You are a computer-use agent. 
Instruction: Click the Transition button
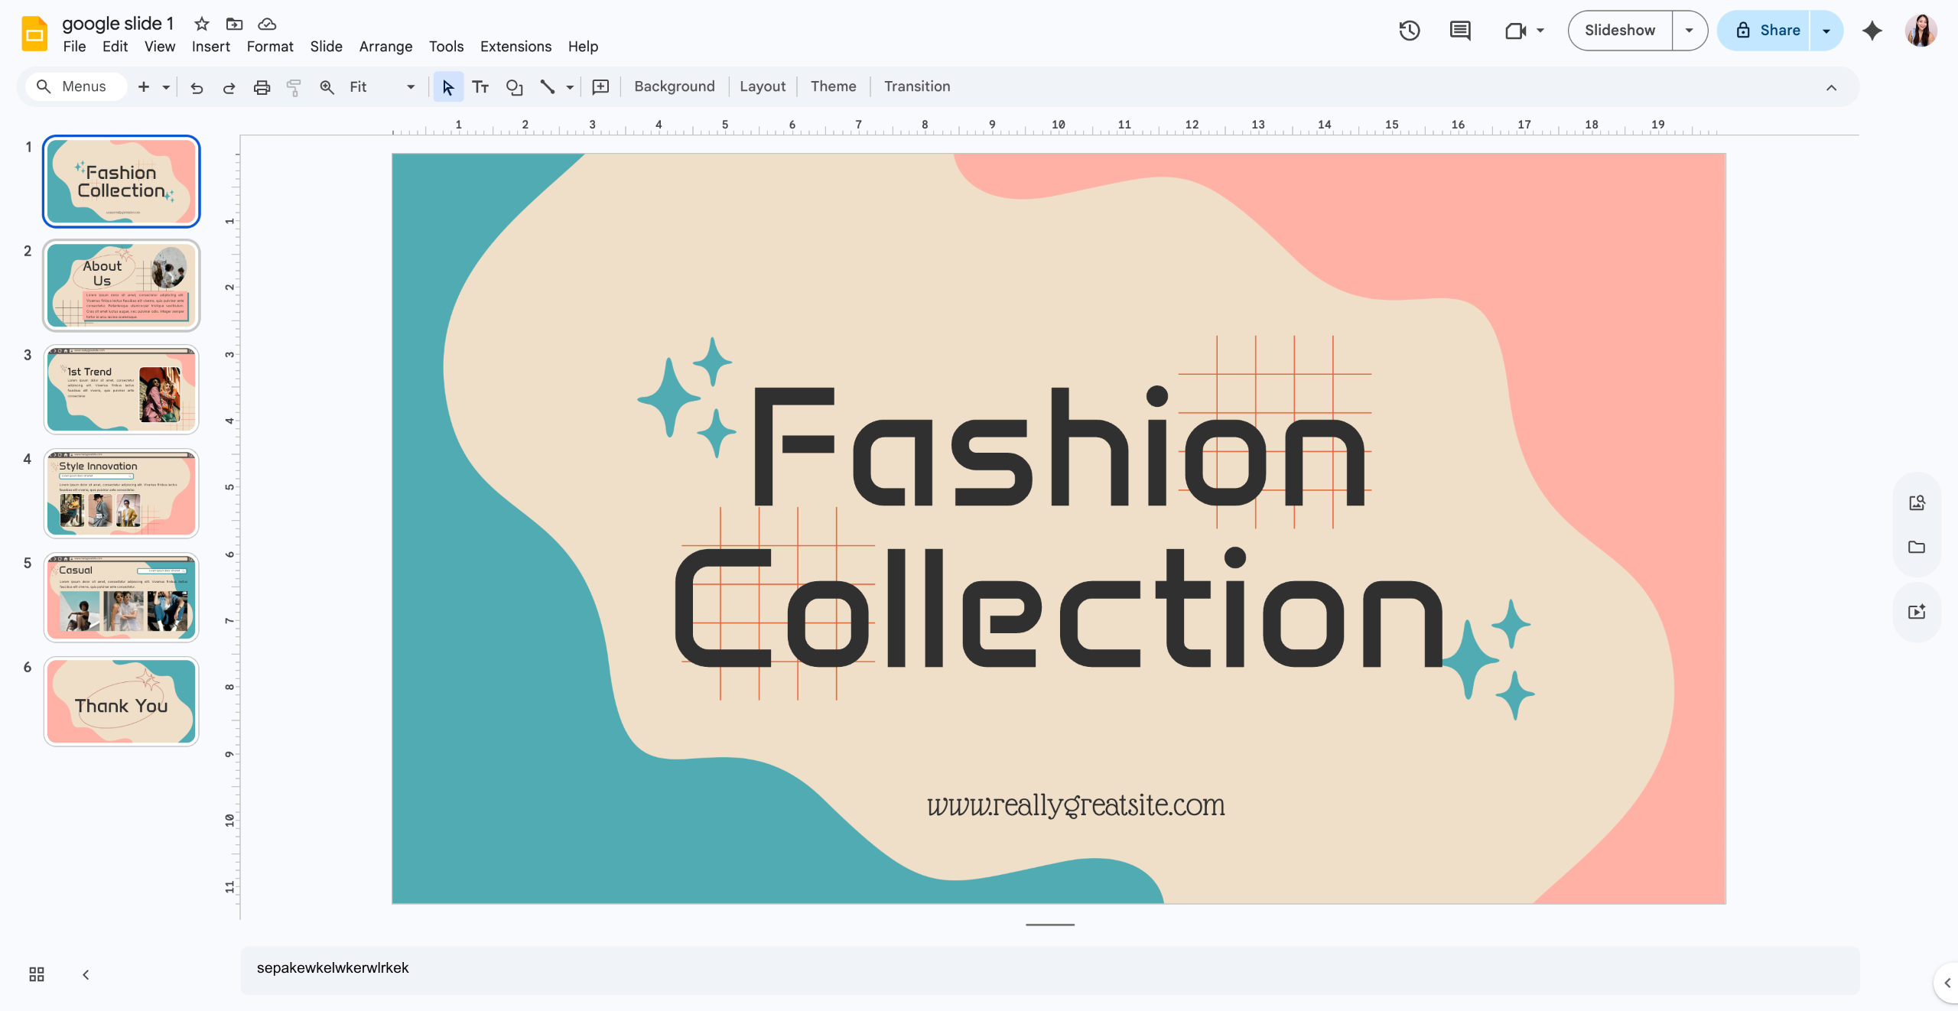click(x=917, y=86)
